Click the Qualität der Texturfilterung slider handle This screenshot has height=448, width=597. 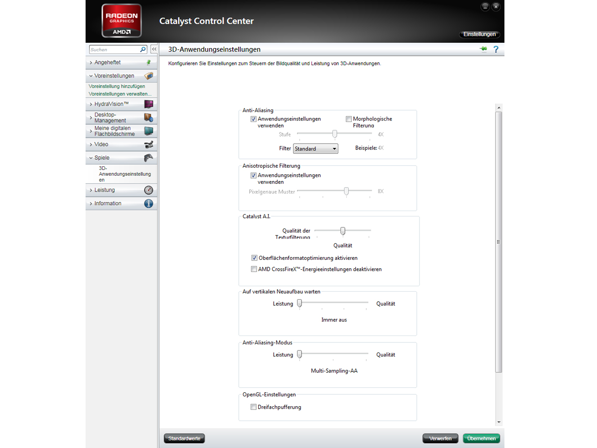[x=343, y=230]
